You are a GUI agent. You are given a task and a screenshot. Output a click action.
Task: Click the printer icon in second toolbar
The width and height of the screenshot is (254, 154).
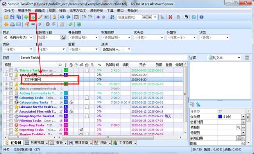point(13,24)
